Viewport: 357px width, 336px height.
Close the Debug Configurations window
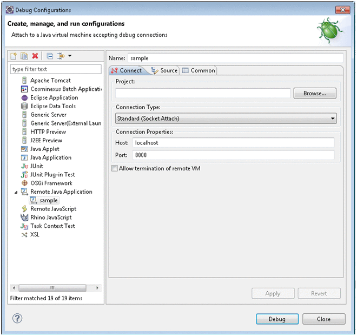pos(342,10)
